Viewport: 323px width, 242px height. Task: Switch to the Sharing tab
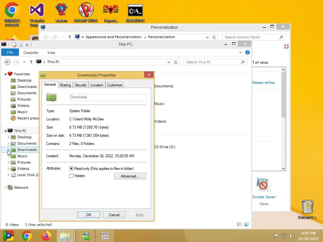(65, 85)
